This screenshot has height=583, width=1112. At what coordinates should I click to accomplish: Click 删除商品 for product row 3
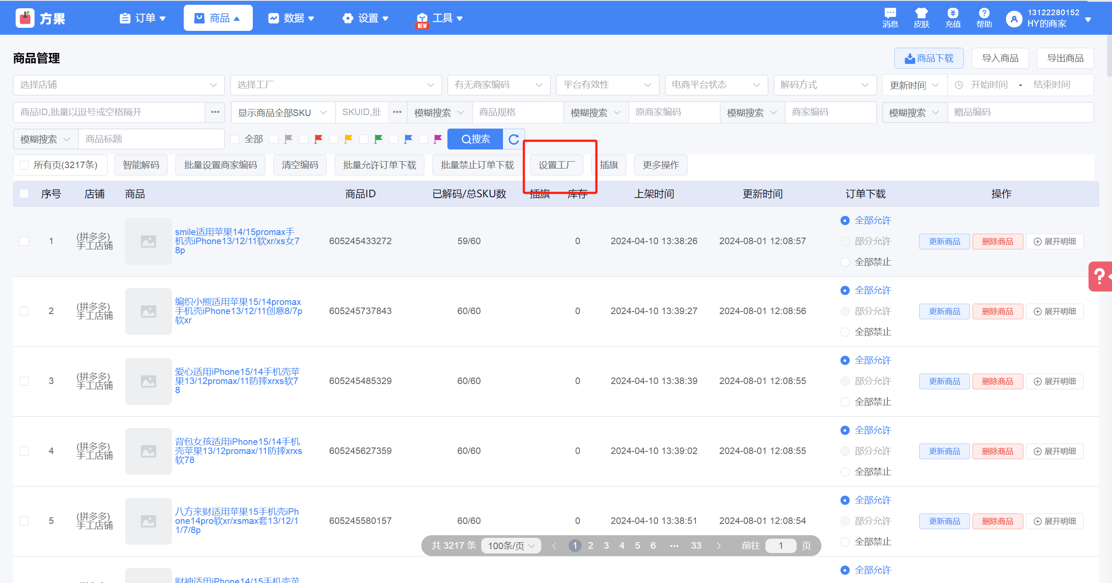[997, 381]
